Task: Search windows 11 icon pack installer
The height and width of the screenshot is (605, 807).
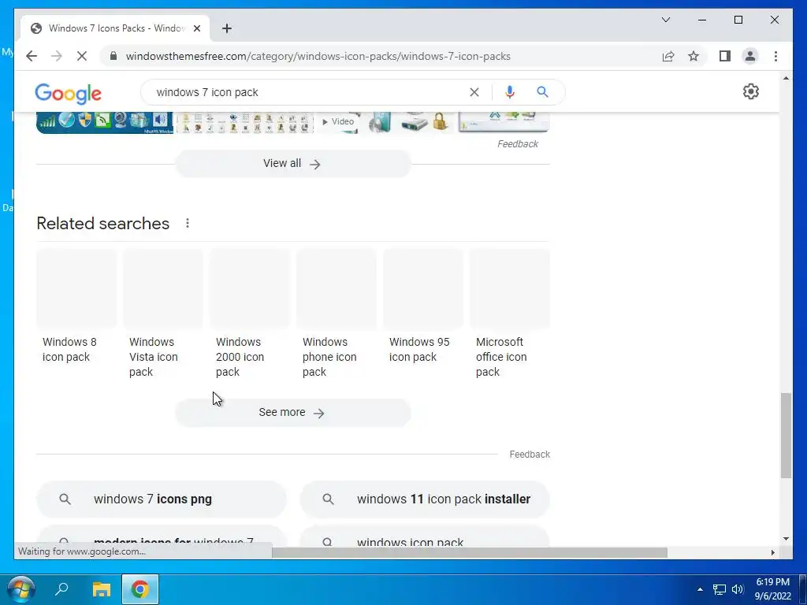Action: point(425,499)
